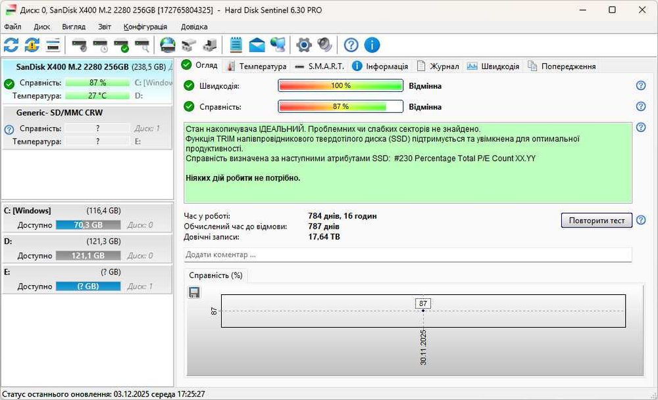Click the Швидкодія 100 % gradient bar
658x400 pixels.
tap(340, 85)
